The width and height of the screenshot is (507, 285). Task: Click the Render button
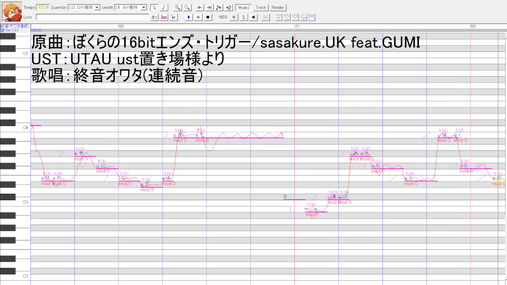pos(278,7)
